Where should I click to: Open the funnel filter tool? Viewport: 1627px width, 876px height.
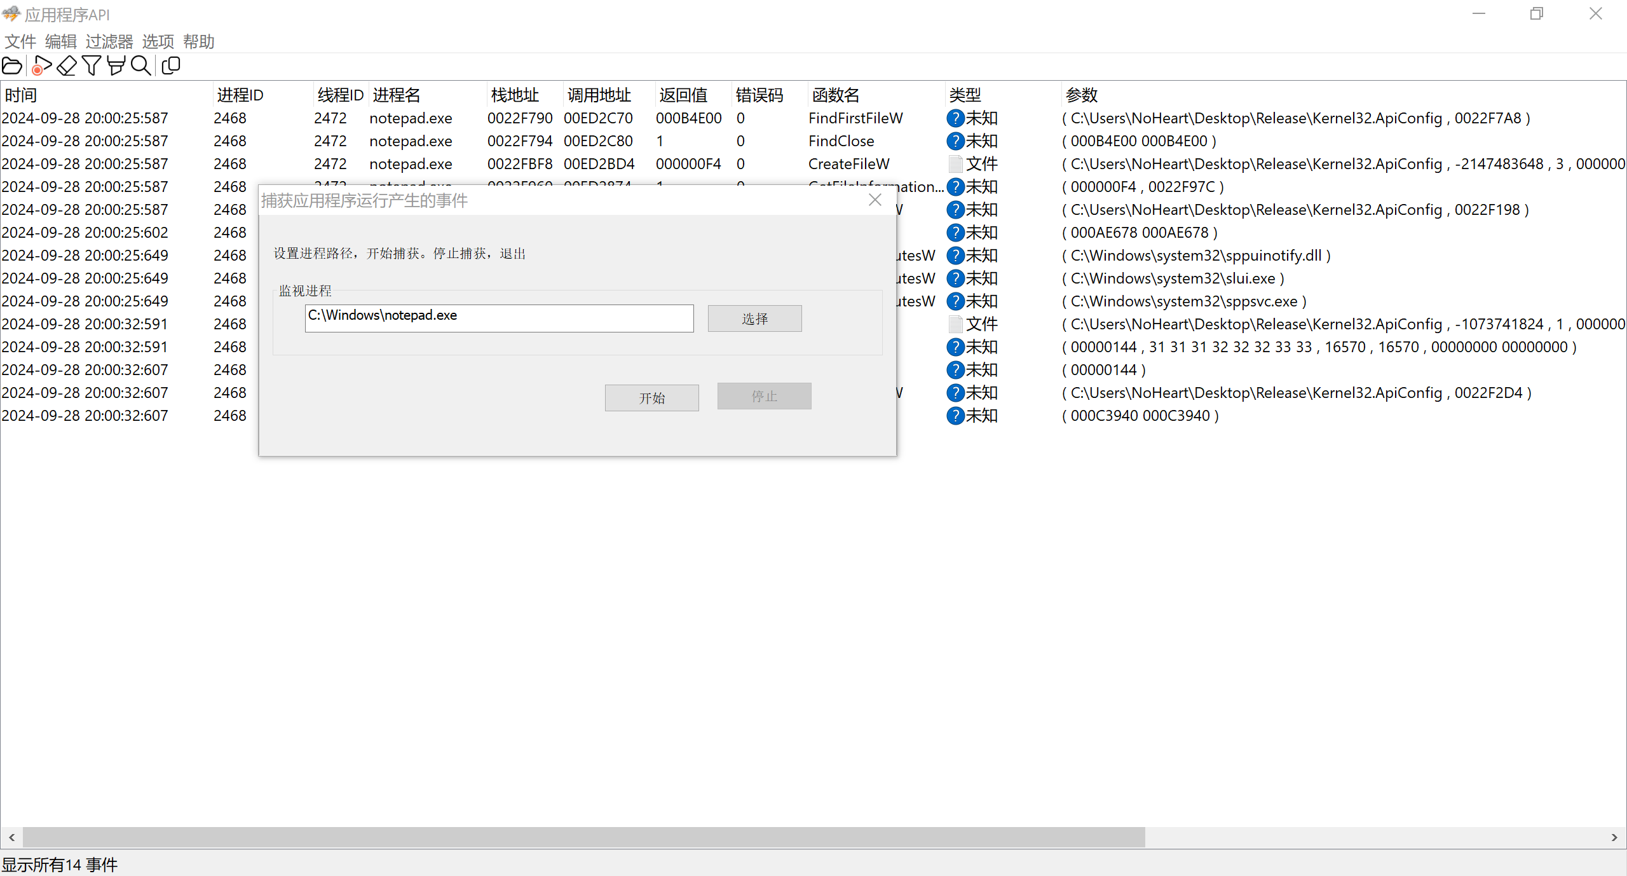92,65
